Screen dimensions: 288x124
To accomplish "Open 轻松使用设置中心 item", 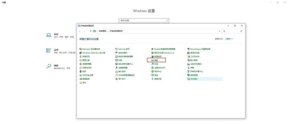I will pyautogui.click(x=124, y=64).
